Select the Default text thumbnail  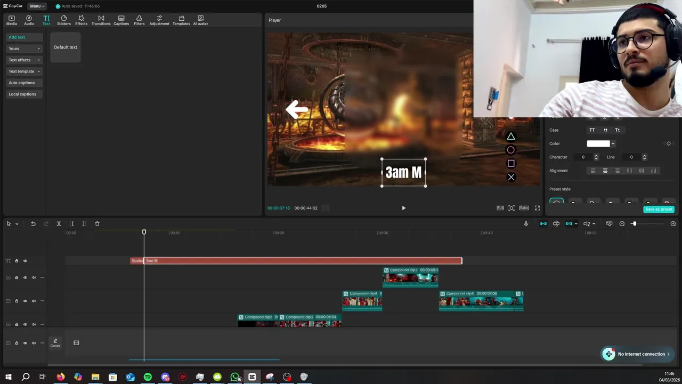pyautogui.click(x=66, y=47)
